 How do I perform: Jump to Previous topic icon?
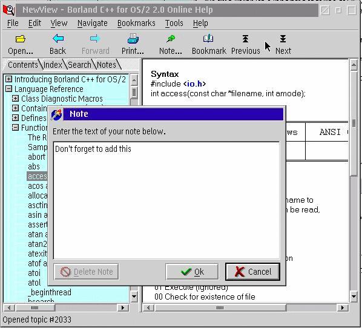point(245,39)
